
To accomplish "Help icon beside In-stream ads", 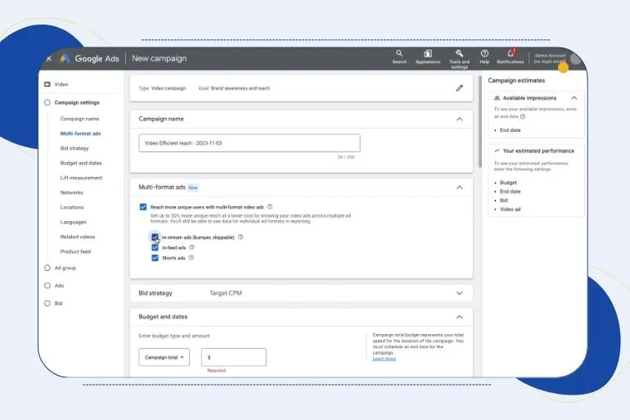I will 241,237.
